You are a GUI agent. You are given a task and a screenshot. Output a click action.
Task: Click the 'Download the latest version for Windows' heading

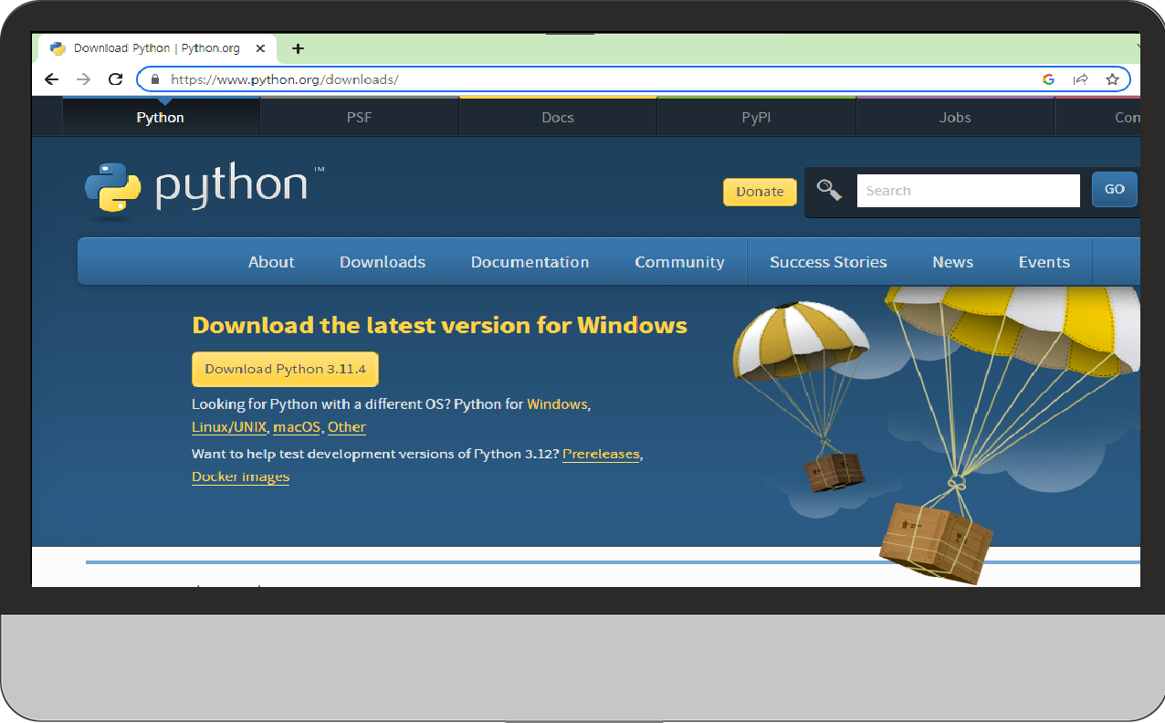[x=439, y=326]
